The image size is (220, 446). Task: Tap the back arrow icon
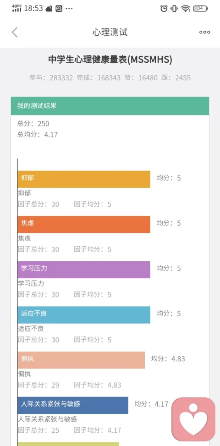click(15, 32)
